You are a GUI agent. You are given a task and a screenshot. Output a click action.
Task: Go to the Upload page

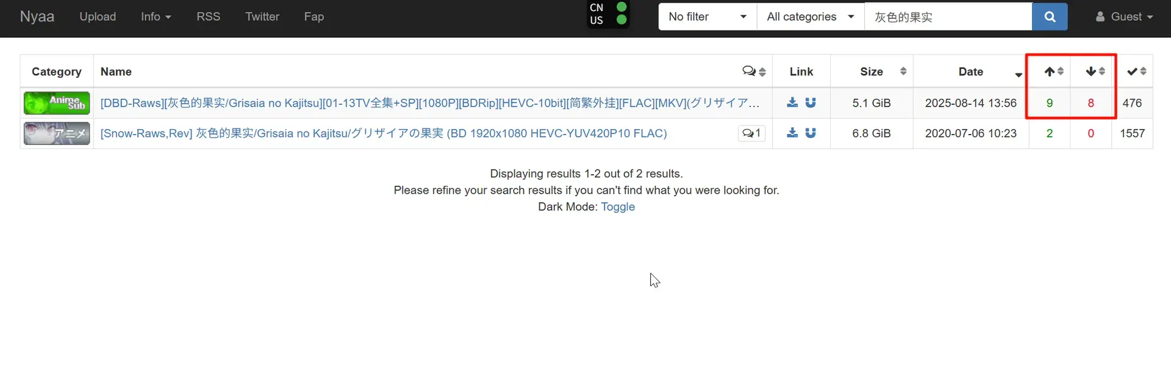(x=98, y=16)
